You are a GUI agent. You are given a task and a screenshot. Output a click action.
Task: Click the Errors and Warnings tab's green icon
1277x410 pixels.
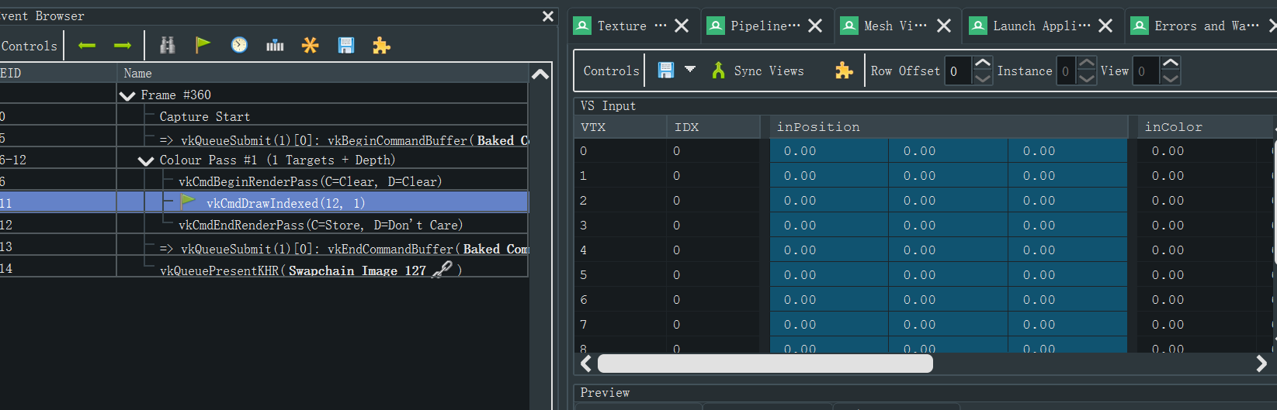1139,26
